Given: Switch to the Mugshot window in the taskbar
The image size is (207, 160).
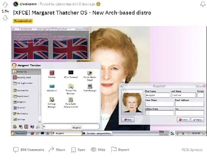Looking at the screenshot, I should [67, 133].
